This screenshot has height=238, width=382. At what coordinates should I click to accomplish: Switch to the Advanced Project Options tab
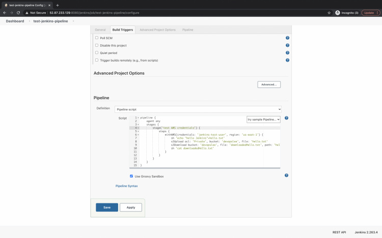click(157, 30)
